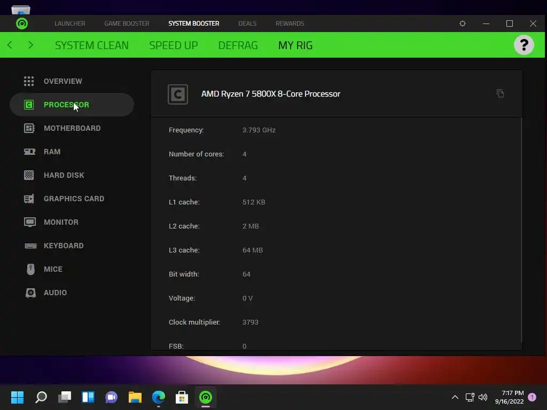The width and height of the screenshot is (547, 410).
Task: Click the Number of cores label
Action: (x=197, y=154)
